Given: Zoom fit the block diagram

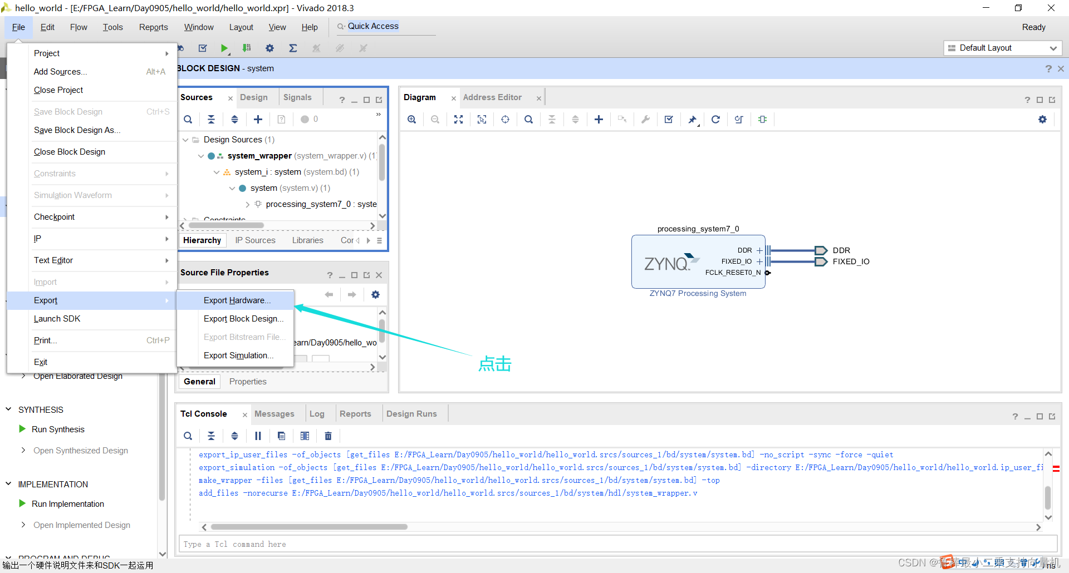Looking at the screenshot, I should [x=458, y=119].
